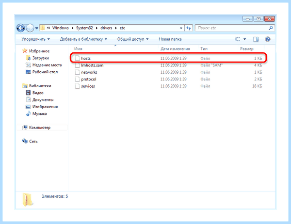Open the Документы library
291x224 pixels.
pos(43,100)
